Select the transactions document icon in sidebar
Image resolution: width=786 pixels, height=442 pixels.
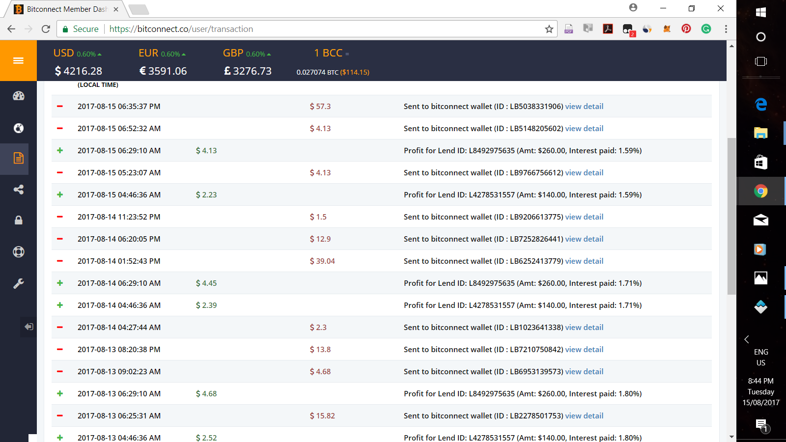click(18, 159)
